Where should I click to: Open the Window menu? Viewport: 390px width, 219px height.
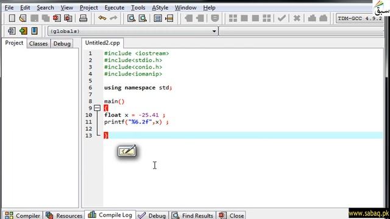[x=185, y=8]
